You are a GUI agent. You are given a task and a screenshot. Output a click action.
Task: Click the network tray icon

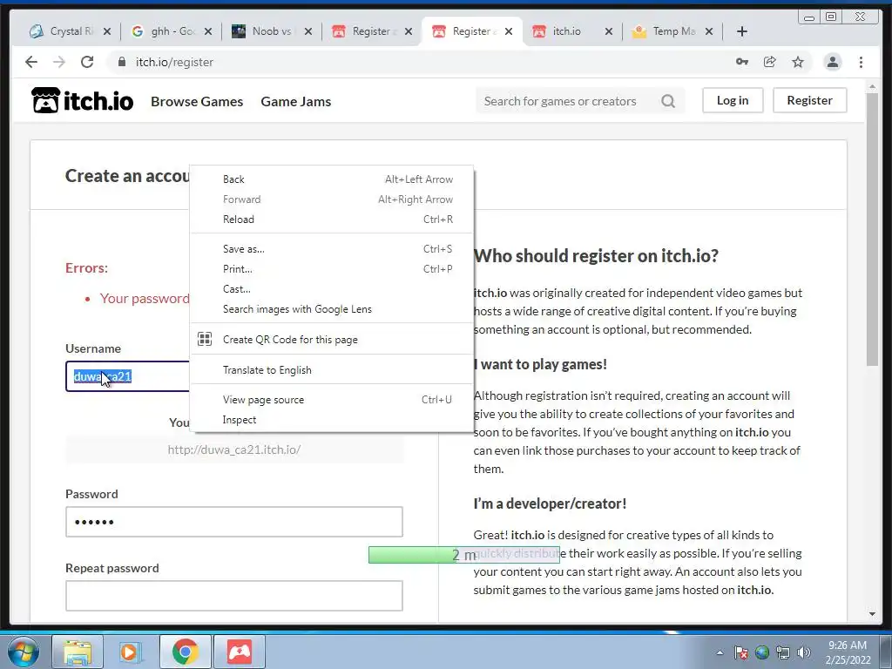point(783,652)
